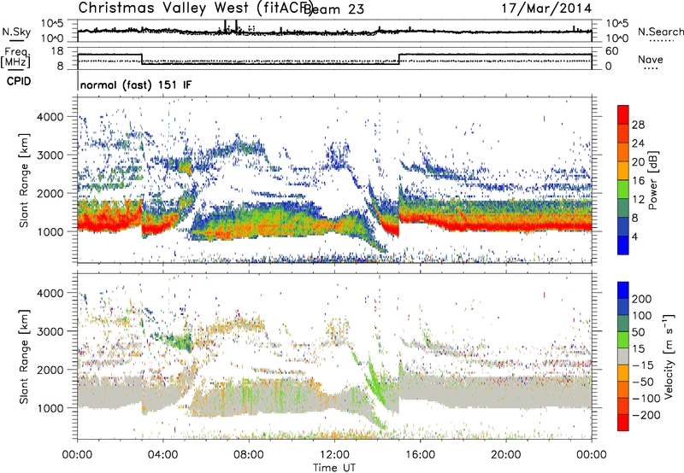Click the 'CPID' row label
This screenshot has width=684, height=473.
[x=19, y=81]
